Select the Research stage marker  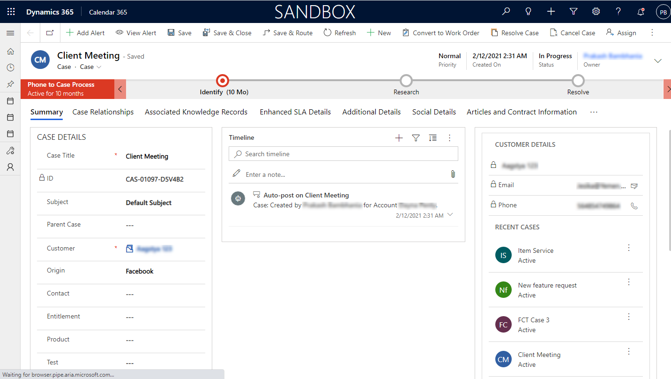pos(406,81)
